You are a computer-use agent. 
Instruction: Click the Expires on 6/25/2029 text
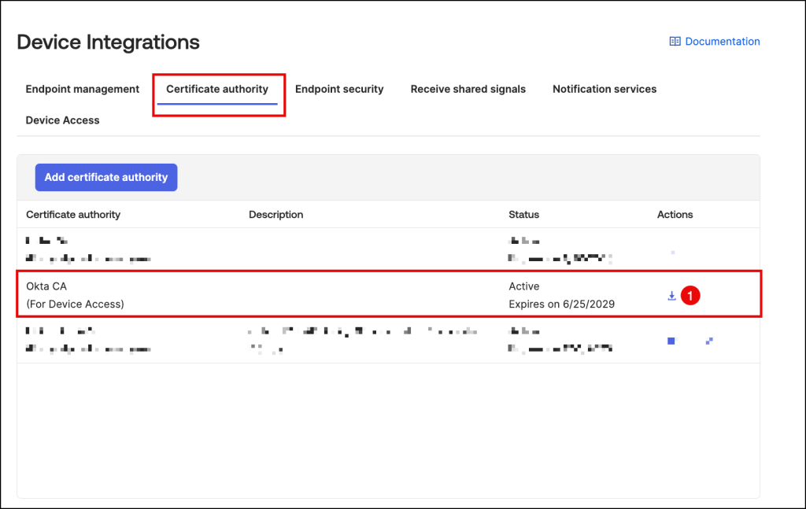[561, 304]
